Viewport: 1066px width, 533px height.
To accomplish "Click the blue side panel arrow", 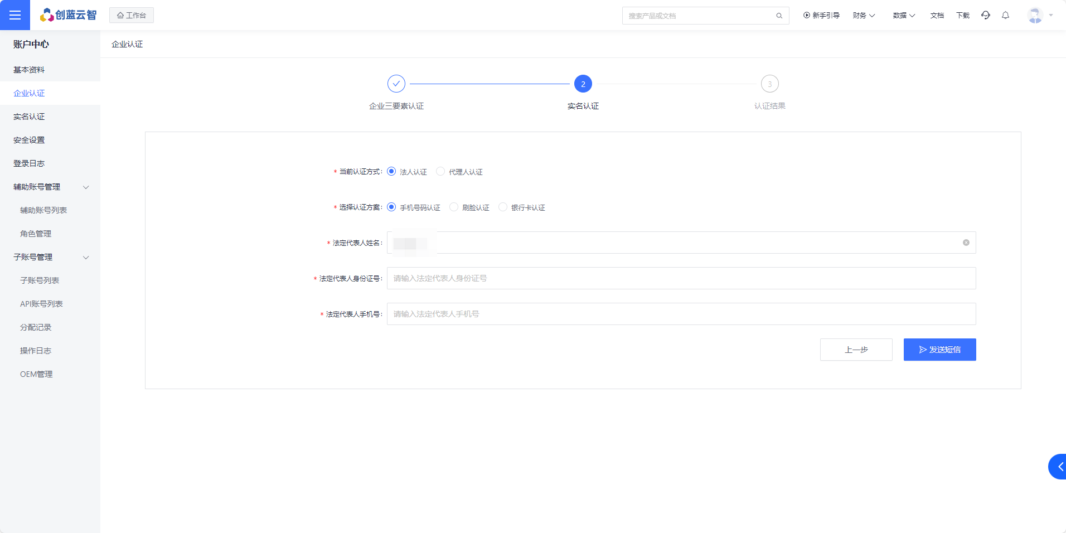I will [x=1059, y=467].
